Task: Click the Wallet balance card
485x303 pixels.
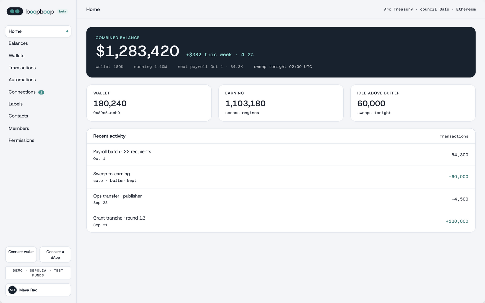Action: 149,103
